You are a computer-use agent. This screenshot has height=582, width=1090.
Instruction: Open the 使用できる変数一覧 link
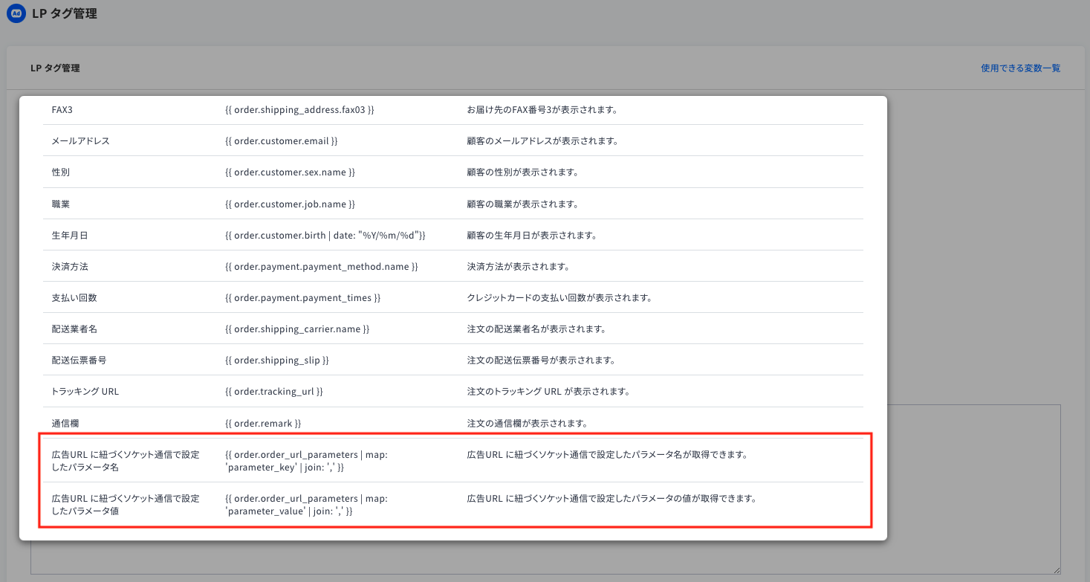click(1020, 68)
